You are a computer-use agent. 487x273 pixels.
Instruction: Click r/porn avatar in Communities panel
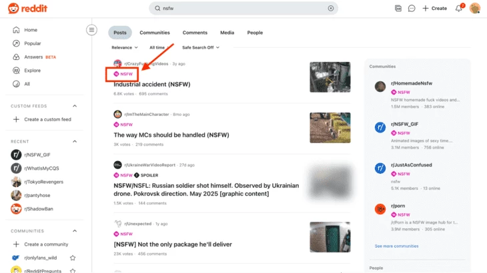380,209
